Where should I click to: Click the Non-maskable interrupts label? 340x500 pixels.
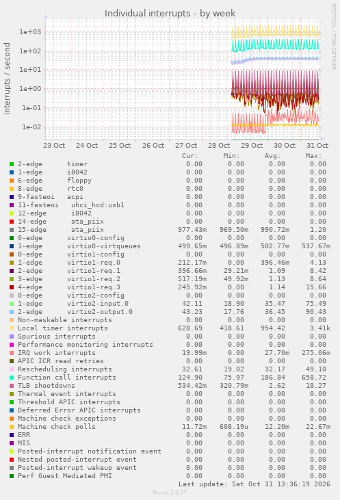point(65,320)
